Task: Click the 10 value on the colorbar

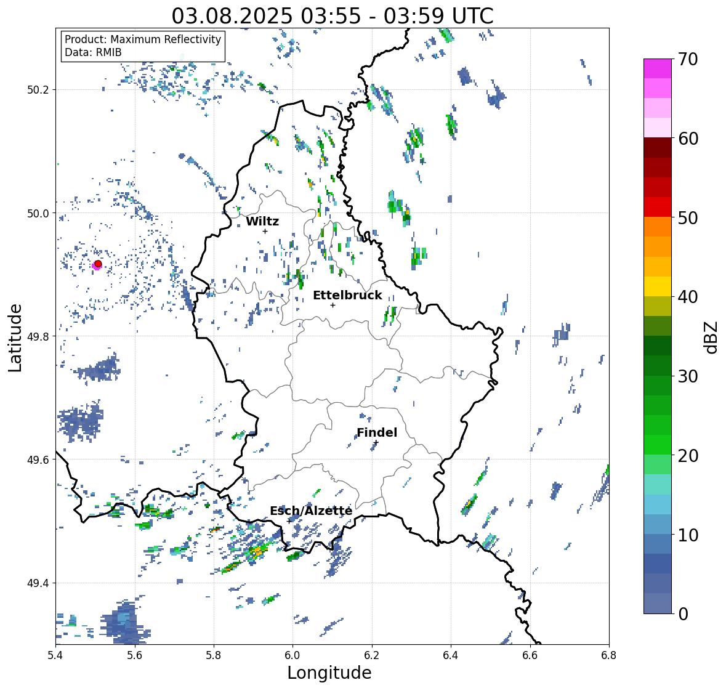Action: tap(688, 535)
